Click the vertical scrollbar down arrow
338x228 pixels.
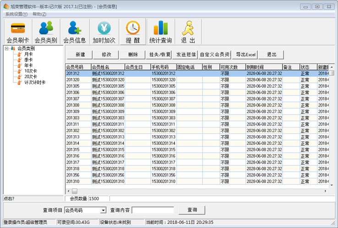332,185
